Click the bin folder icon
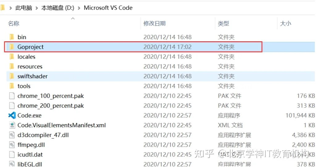This screenshot has height=167, width=317. pos(12,37)
